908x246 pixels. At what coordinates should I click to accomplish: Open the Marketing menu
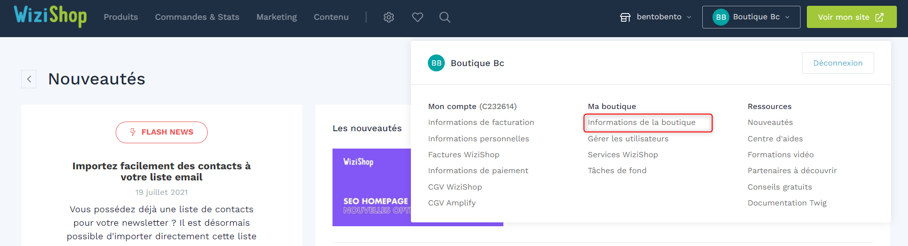(276, 17)
